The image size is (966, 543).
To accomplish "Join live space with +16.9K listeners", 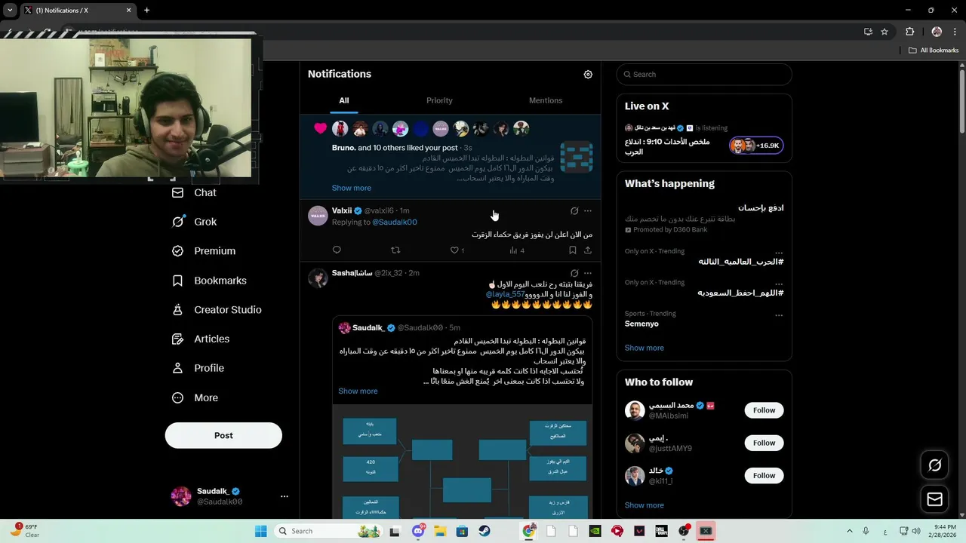I will [756, 146].
